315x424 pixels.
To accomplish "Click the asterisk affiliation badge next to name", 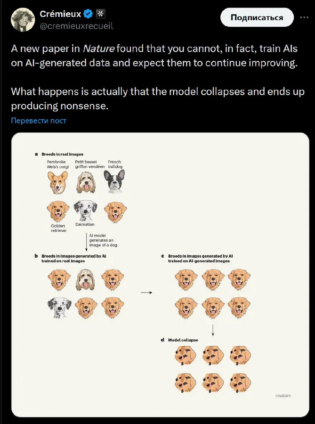I will pos(100,14).
